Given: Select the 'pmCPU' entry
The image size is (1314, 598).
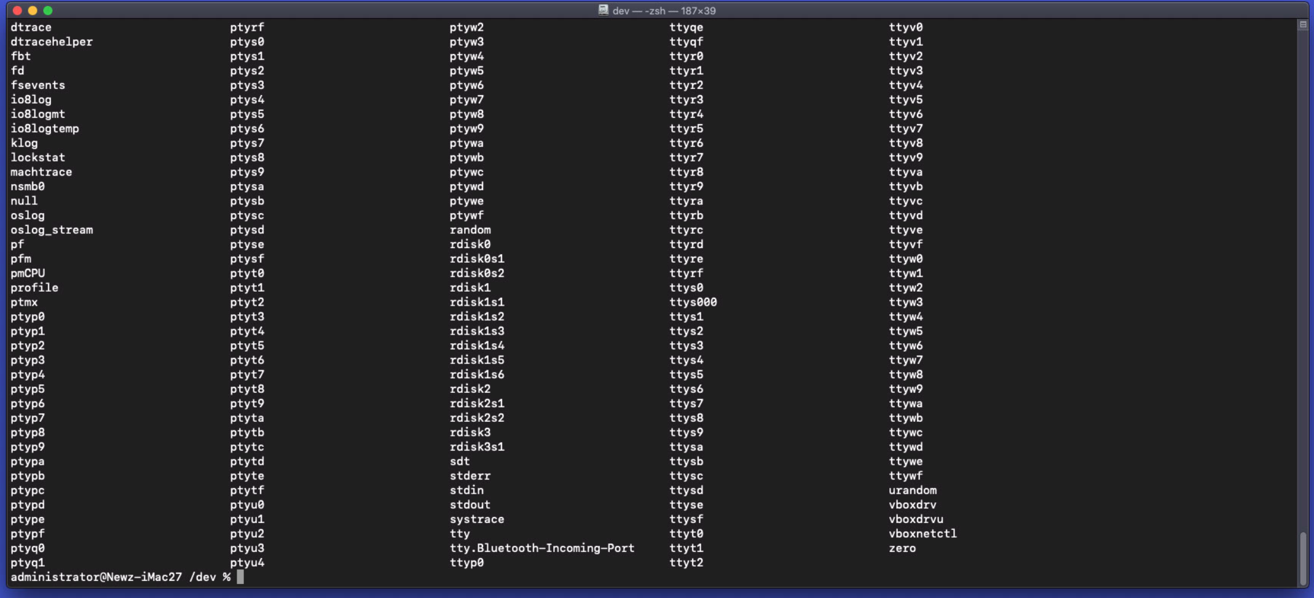Looking at the screenshot, I should pyautogui.click(x=28, y=273).
